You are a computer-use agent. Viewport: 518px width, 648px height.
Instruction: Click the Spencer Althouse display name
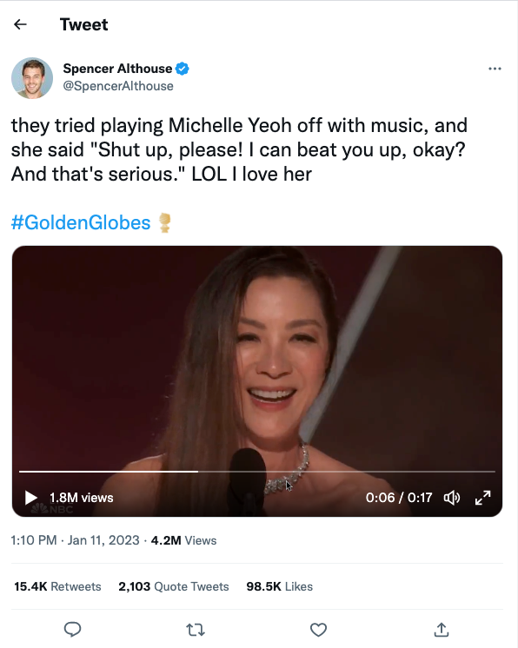pos(117,69)
